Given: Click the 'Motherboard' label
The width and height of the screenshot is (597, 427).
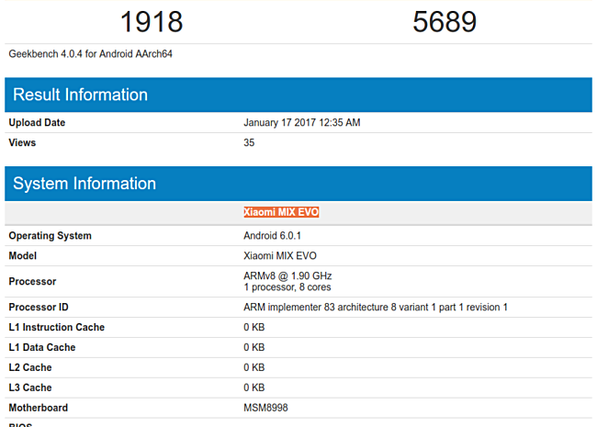Looking at the screenshot, I should [39, 408].
